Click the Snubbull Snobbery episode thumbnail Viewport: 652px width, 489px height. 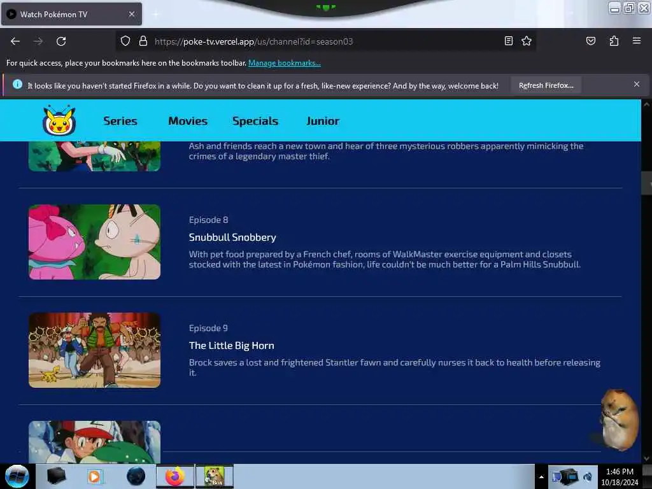[x=94, y=241]
